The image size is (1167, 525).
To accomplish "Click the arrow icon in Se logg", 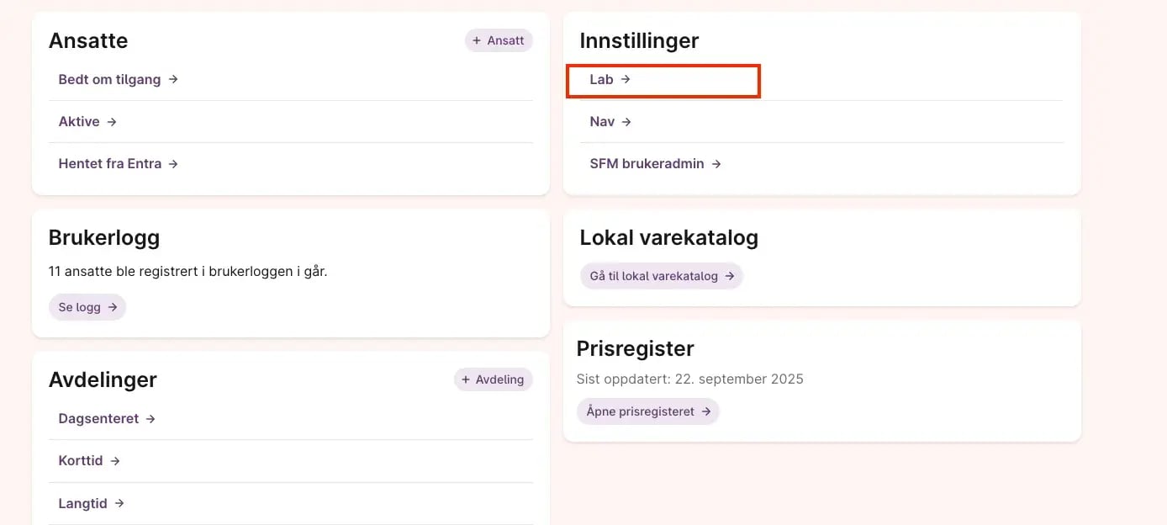I will [113, 307].
